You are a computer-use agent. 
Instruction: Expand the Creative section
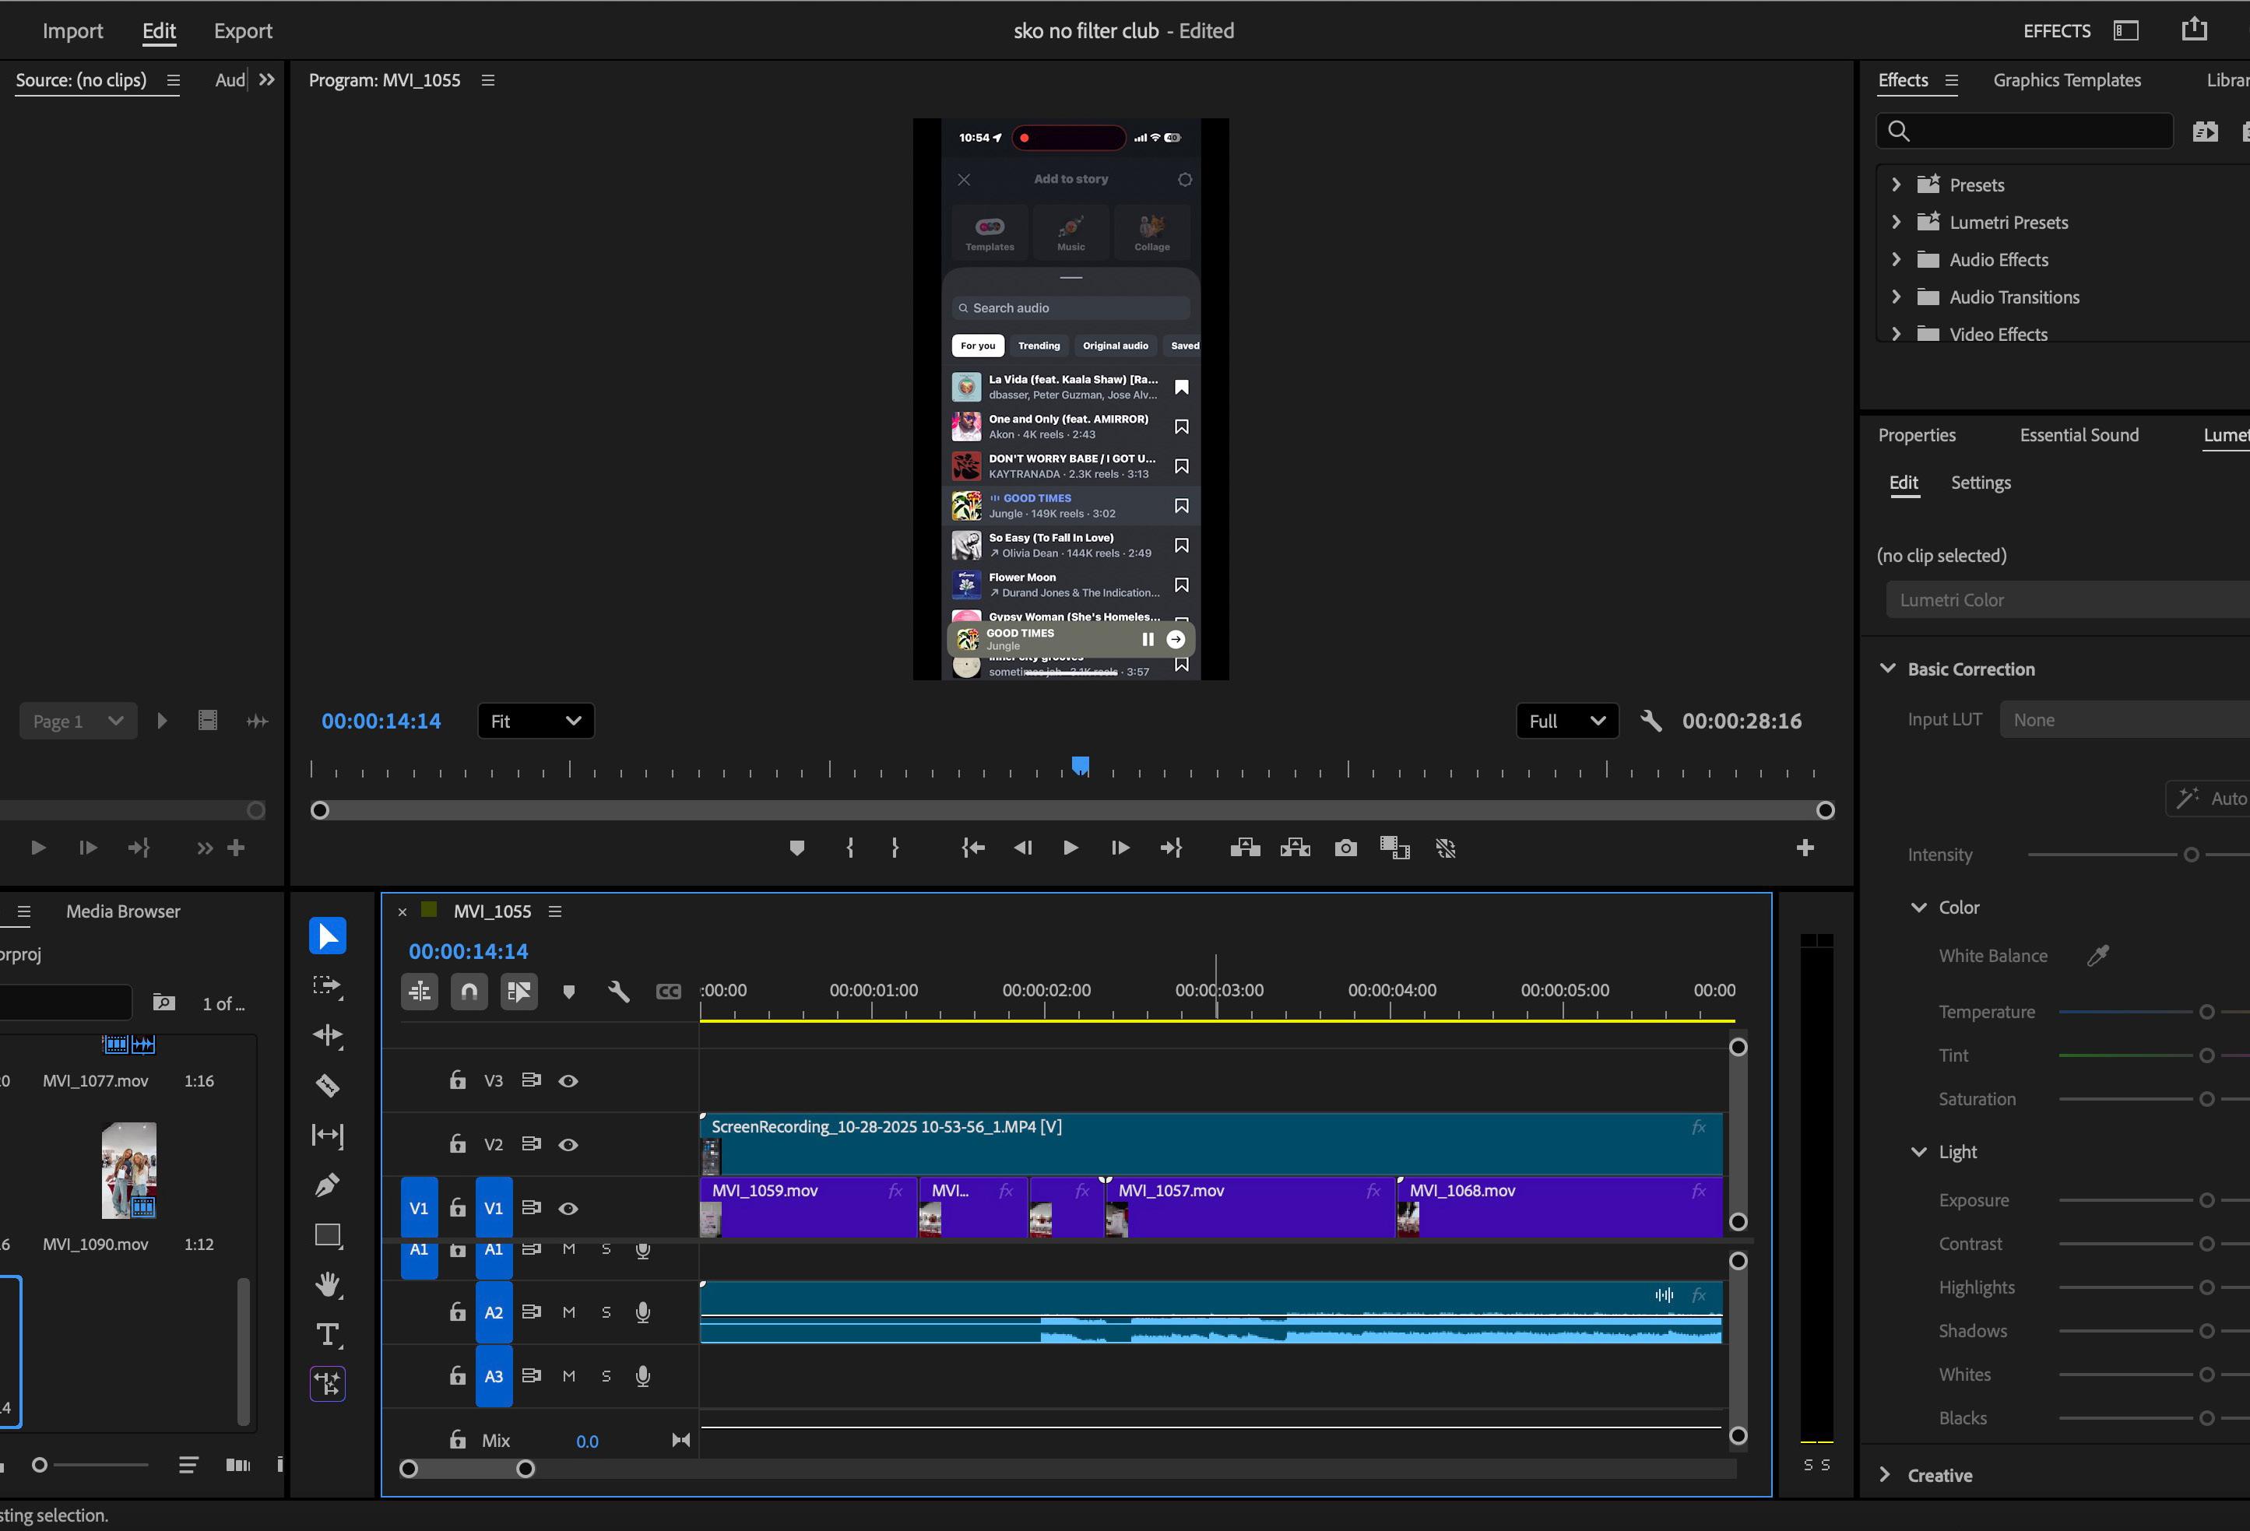click(1884, 1475)
